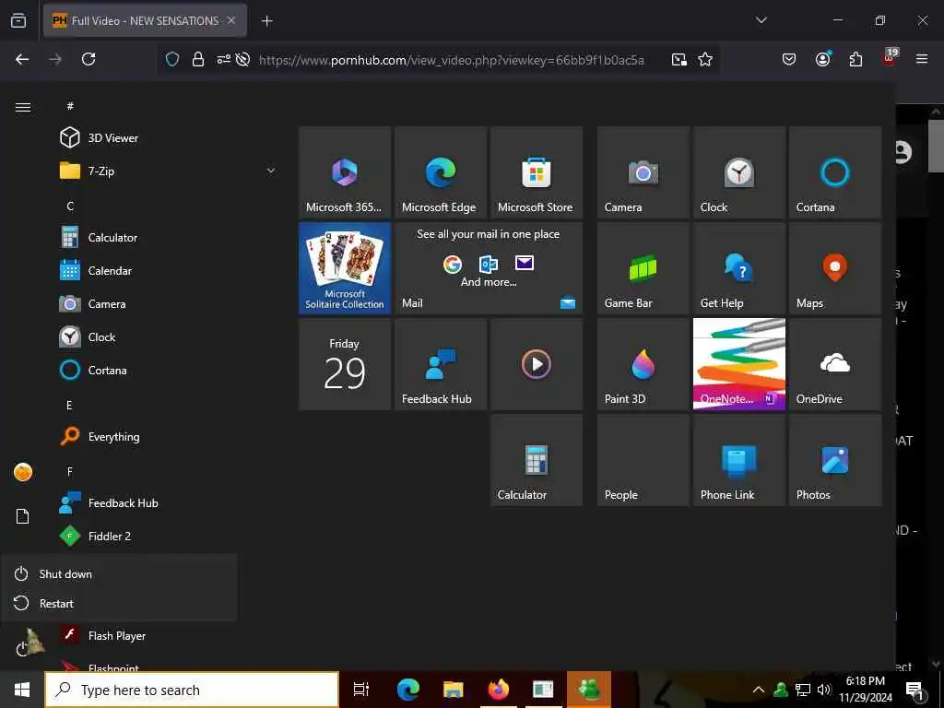Open Feedback Hub from the app list

click(x=169, y=502)
